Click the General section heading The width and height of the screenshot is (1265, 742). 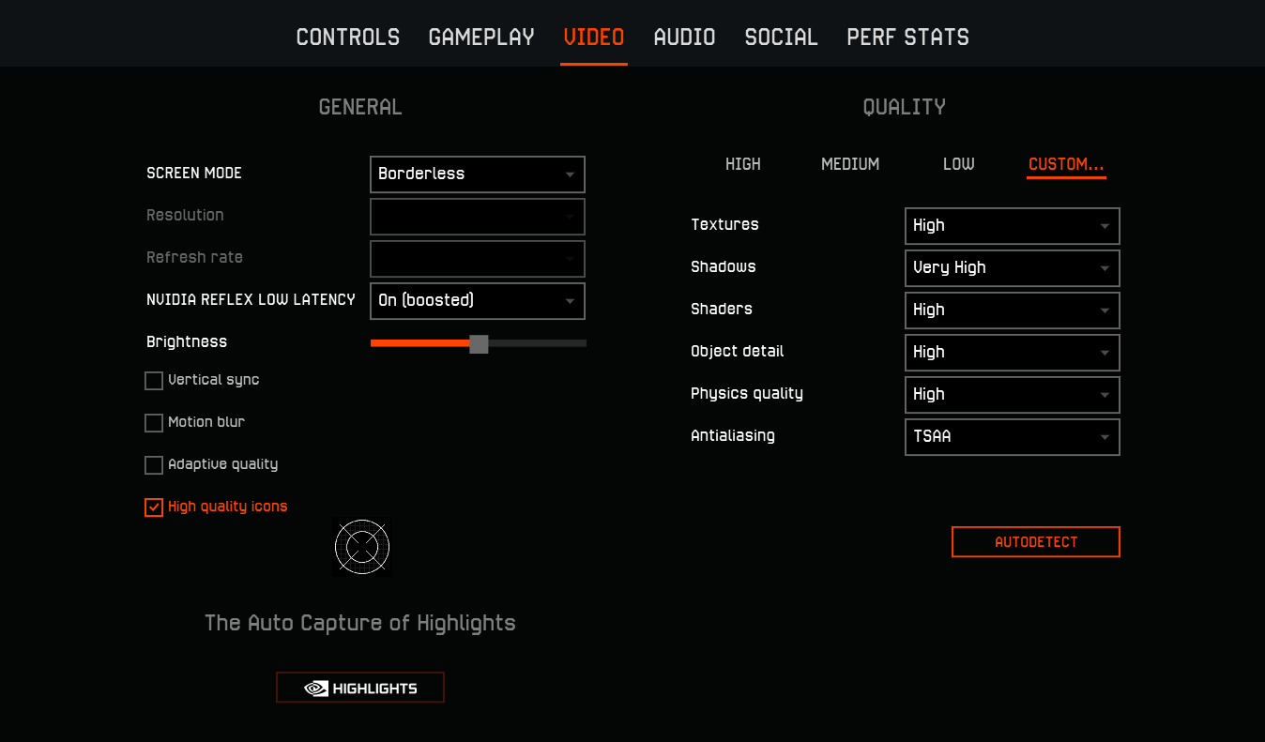pyautogui.click(x=360, y=107)
